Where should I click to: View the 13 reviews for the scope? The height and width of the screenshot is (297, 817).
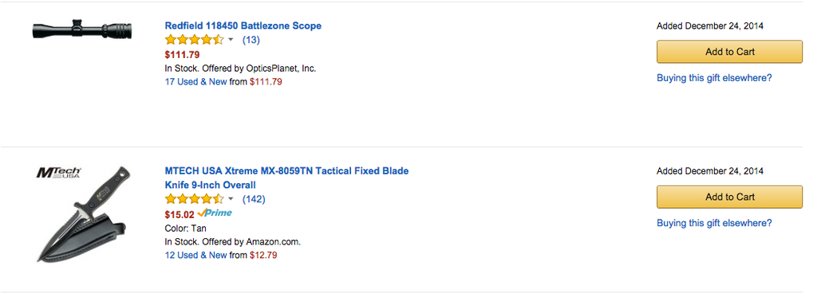[251, 40]
